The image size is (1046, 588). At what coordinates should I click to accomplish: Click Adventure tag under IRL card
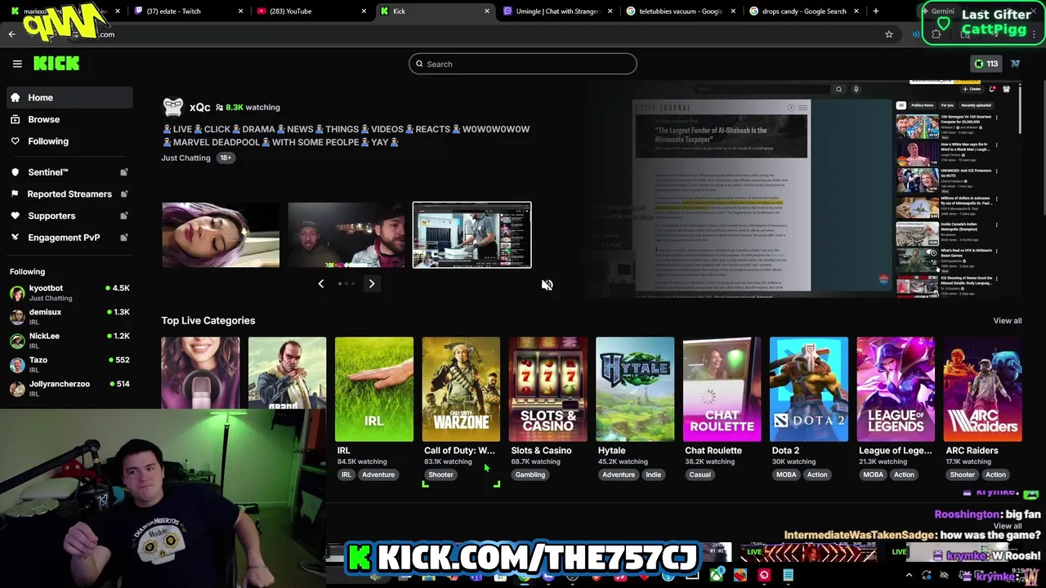(378, 474)
